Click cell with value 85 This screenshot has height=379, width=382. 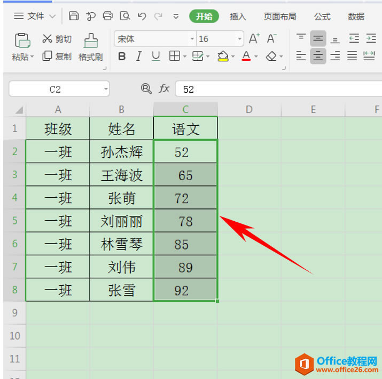click(185, 244)
